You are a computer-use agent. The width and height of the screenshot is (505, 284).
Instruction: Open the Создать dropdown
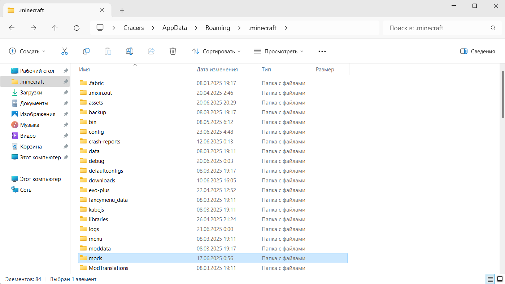click(27, 51)
